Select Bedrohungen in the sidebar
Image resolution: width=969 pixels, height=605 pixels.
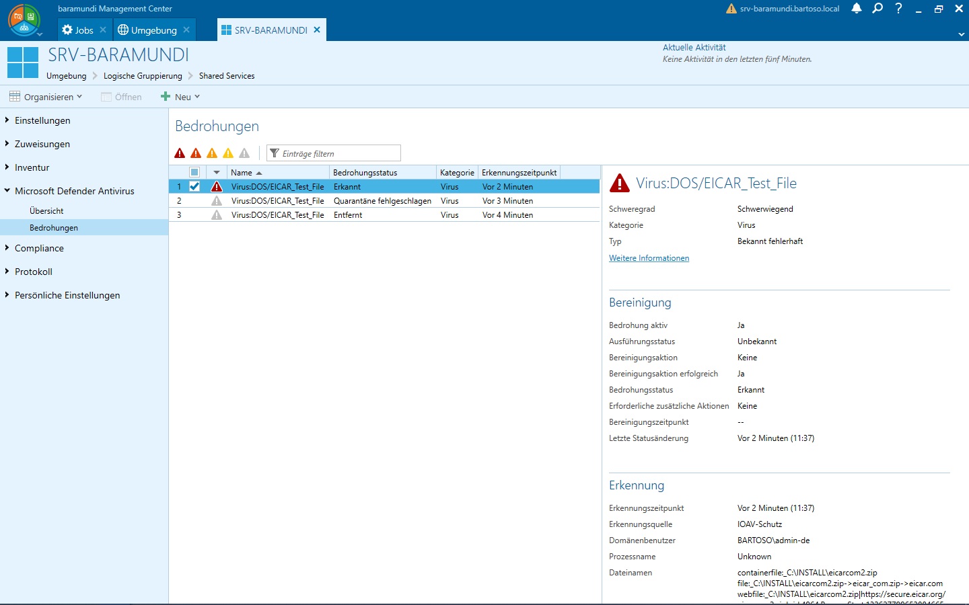pos(84,228)
